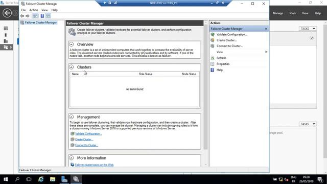Viewport: 327px width, 184px height.
Task: Click the scroll down arrow in center pane
Action: coord(205,165)
